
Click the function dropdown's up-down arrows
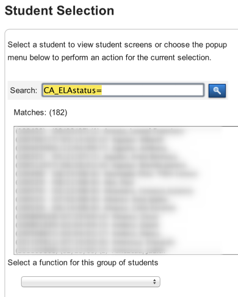click(154, 282)
